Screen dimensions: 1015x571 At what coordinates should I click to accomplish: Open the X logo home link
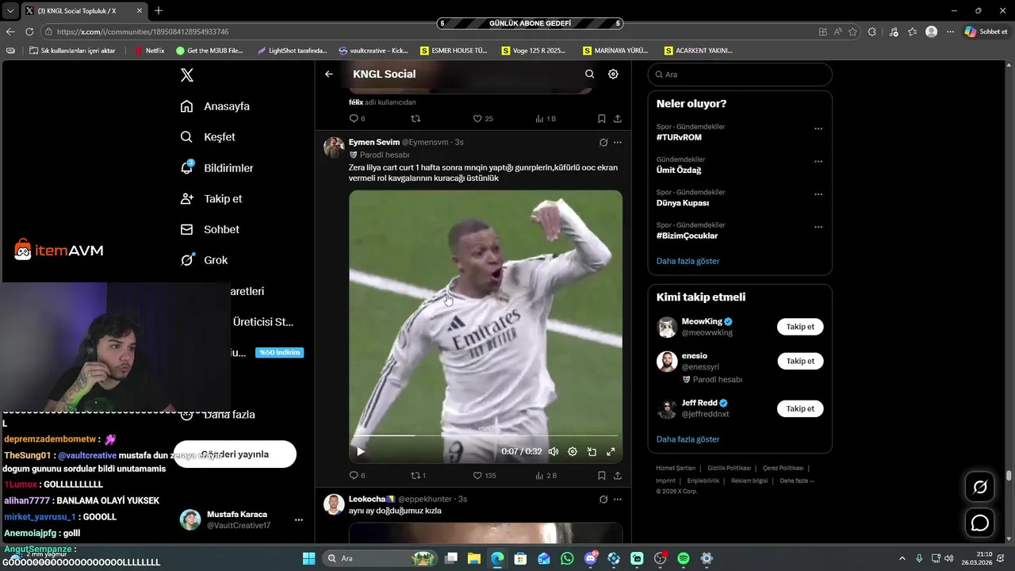coord(187,75)
